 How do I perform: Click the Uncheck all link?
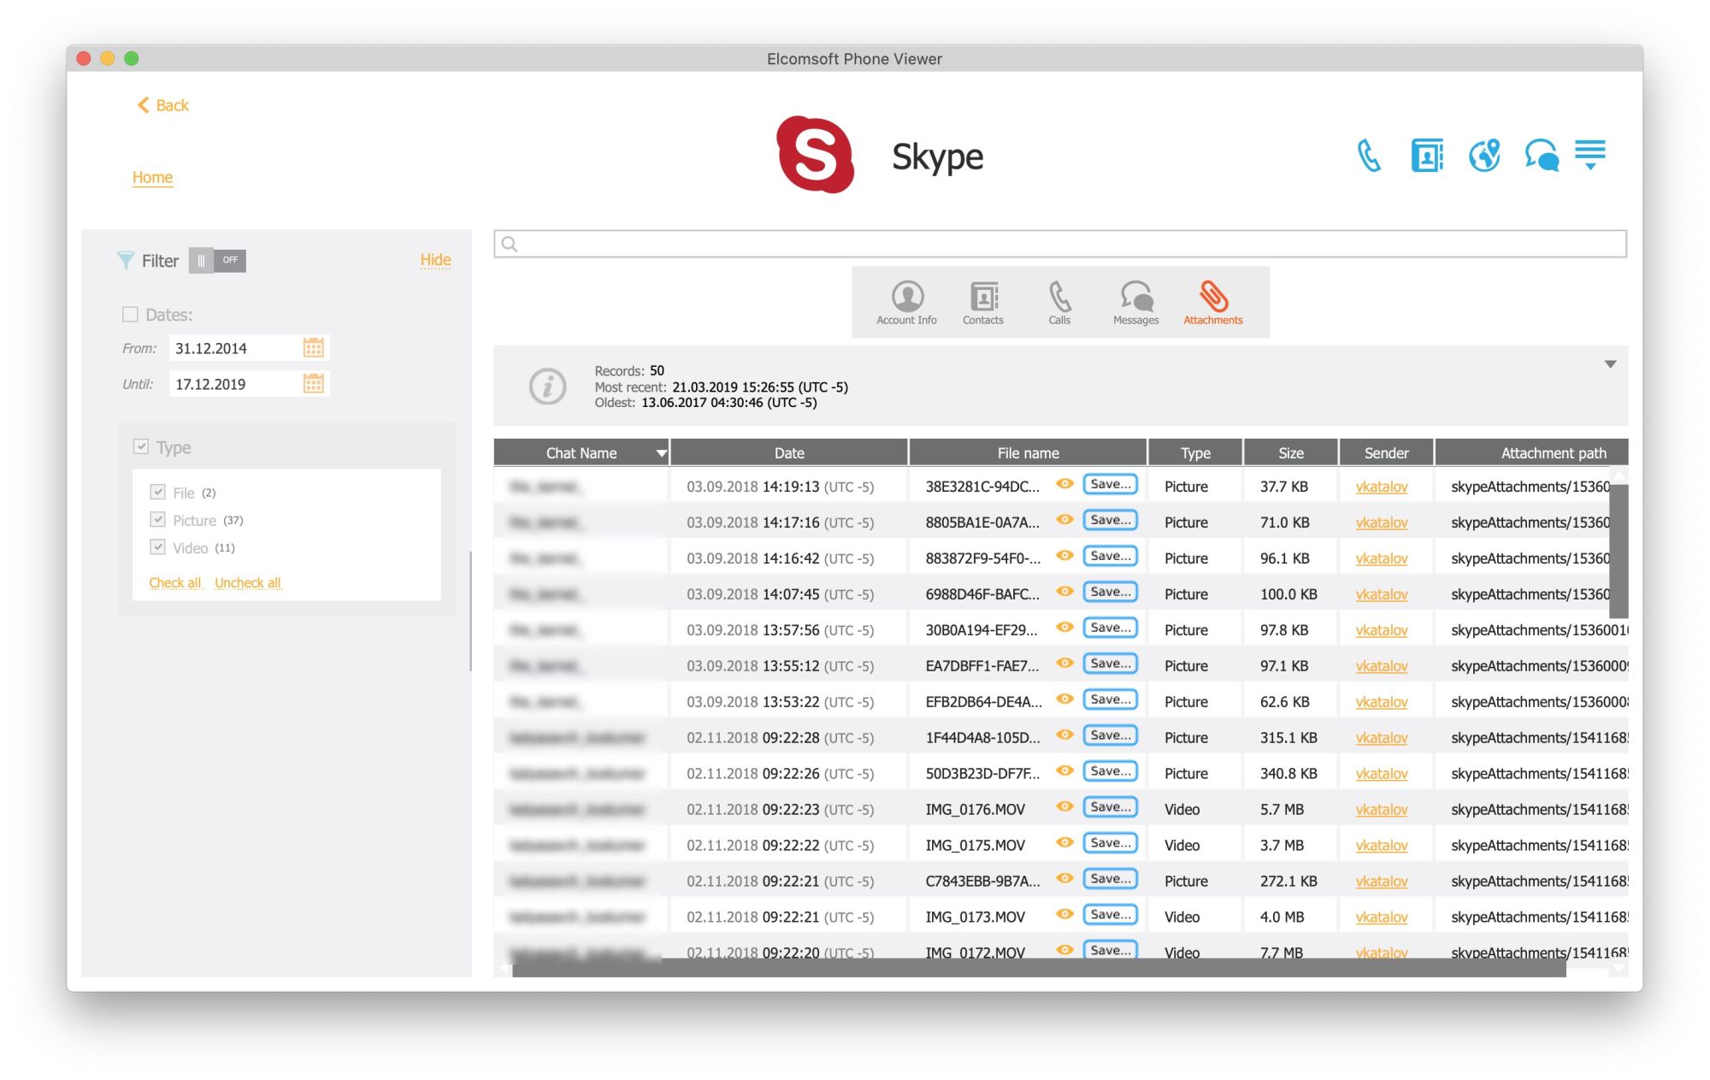point(247,583)
